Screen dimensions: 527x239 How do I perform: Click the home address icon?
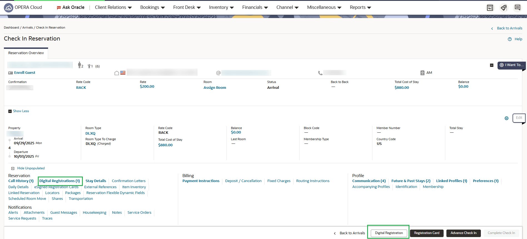117,73
